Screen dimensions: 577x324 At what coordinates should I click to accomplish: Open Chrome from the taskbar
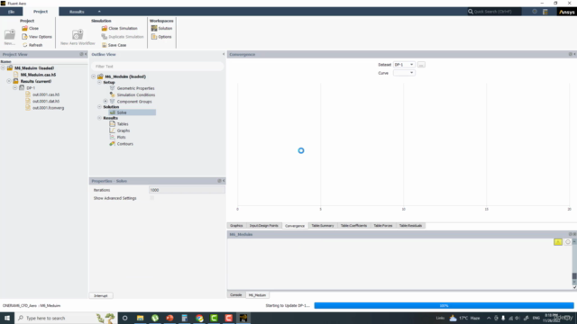[x=199, y=318]
